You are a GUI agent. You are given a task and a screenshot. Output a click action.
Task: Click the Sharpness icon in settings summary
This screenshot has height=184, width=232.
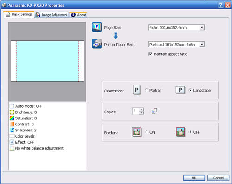[x=12, y=130]
